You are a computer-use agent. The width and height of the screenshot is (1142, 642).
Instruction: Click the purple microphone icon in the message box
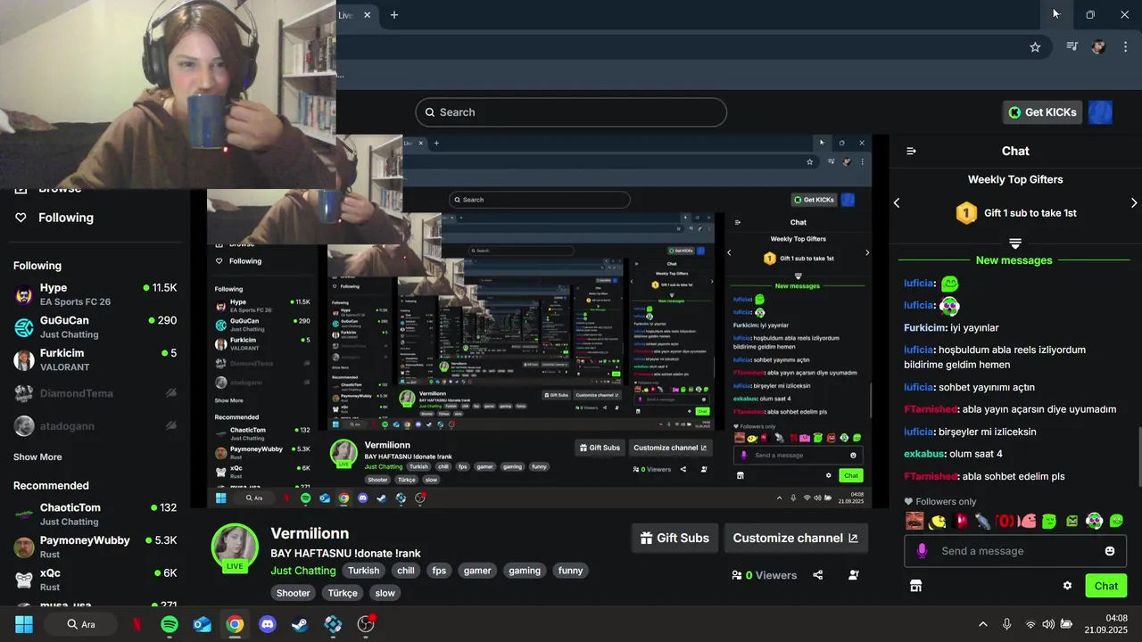[922, 551]
